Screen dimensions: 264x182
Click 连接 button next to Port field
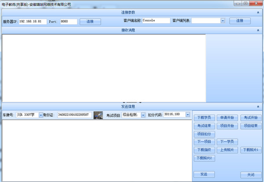(x=90, y=21)
